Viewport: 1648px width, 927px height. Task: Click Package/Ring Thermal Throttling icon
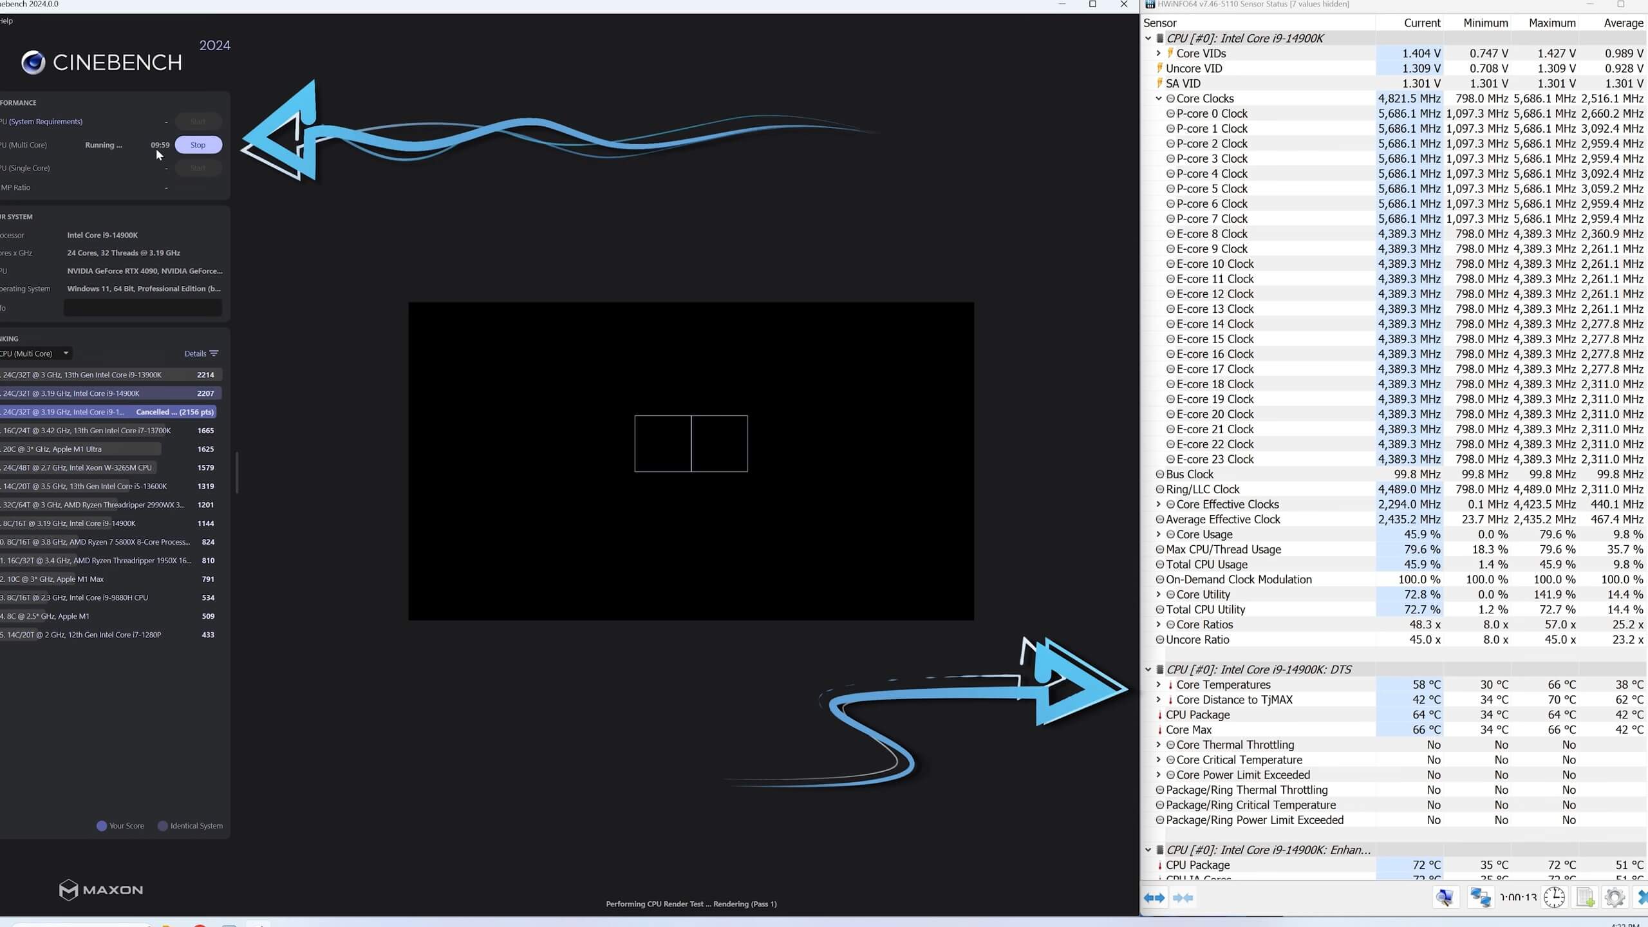pyautogui.click(x=1160, y=790)
